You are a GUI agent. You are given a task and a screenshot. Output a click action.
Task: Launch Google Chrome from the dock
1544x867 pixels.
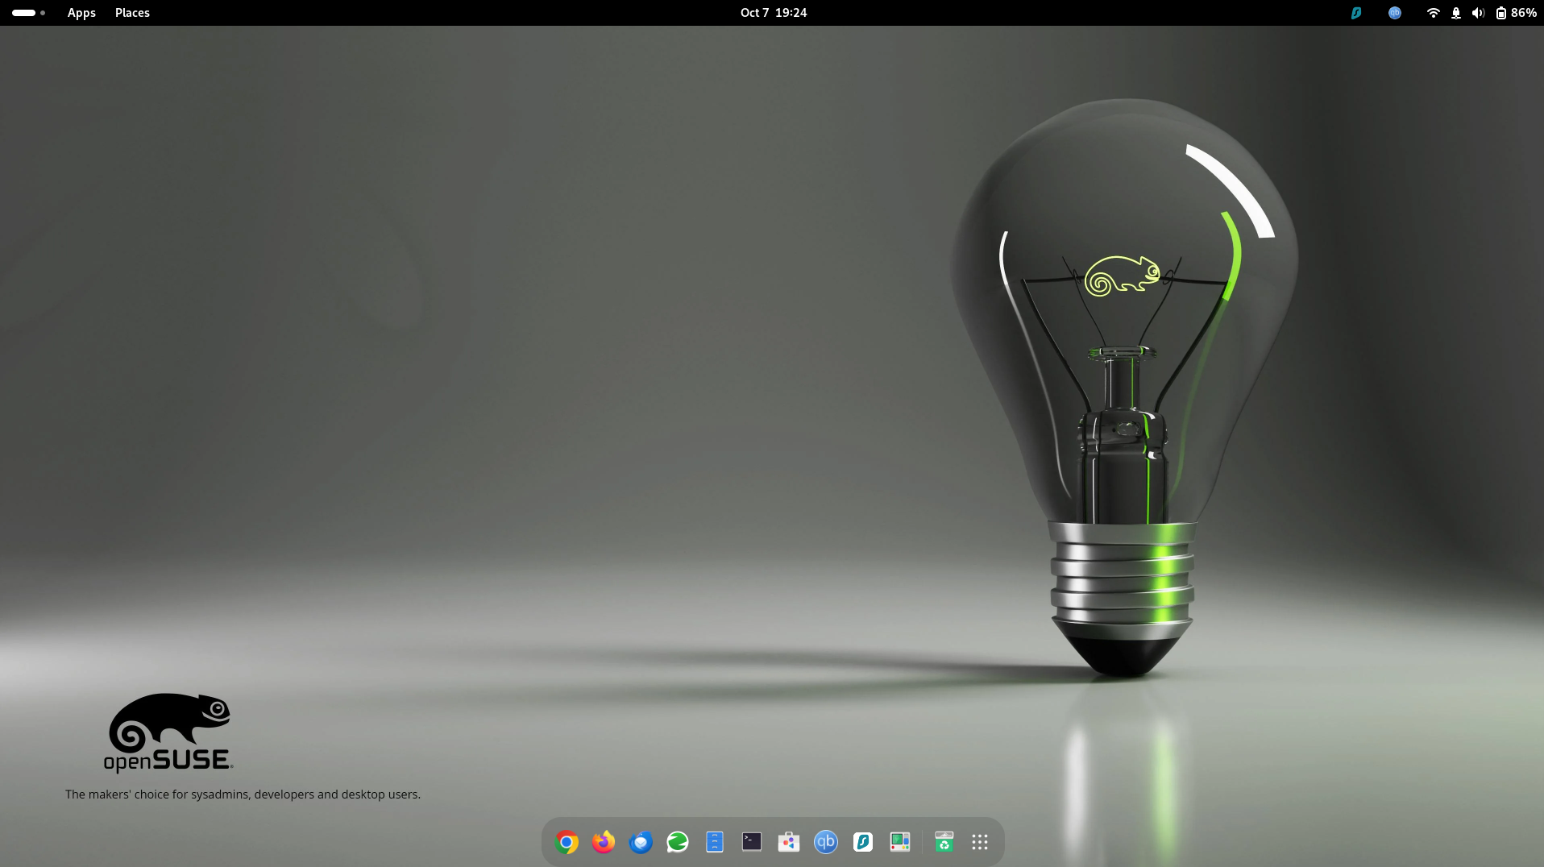coord(567,842)
